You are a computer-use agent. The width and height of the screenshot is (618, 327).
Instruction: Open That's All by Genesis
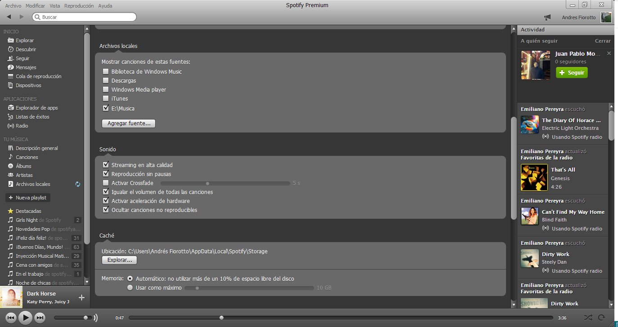[563, 170]
